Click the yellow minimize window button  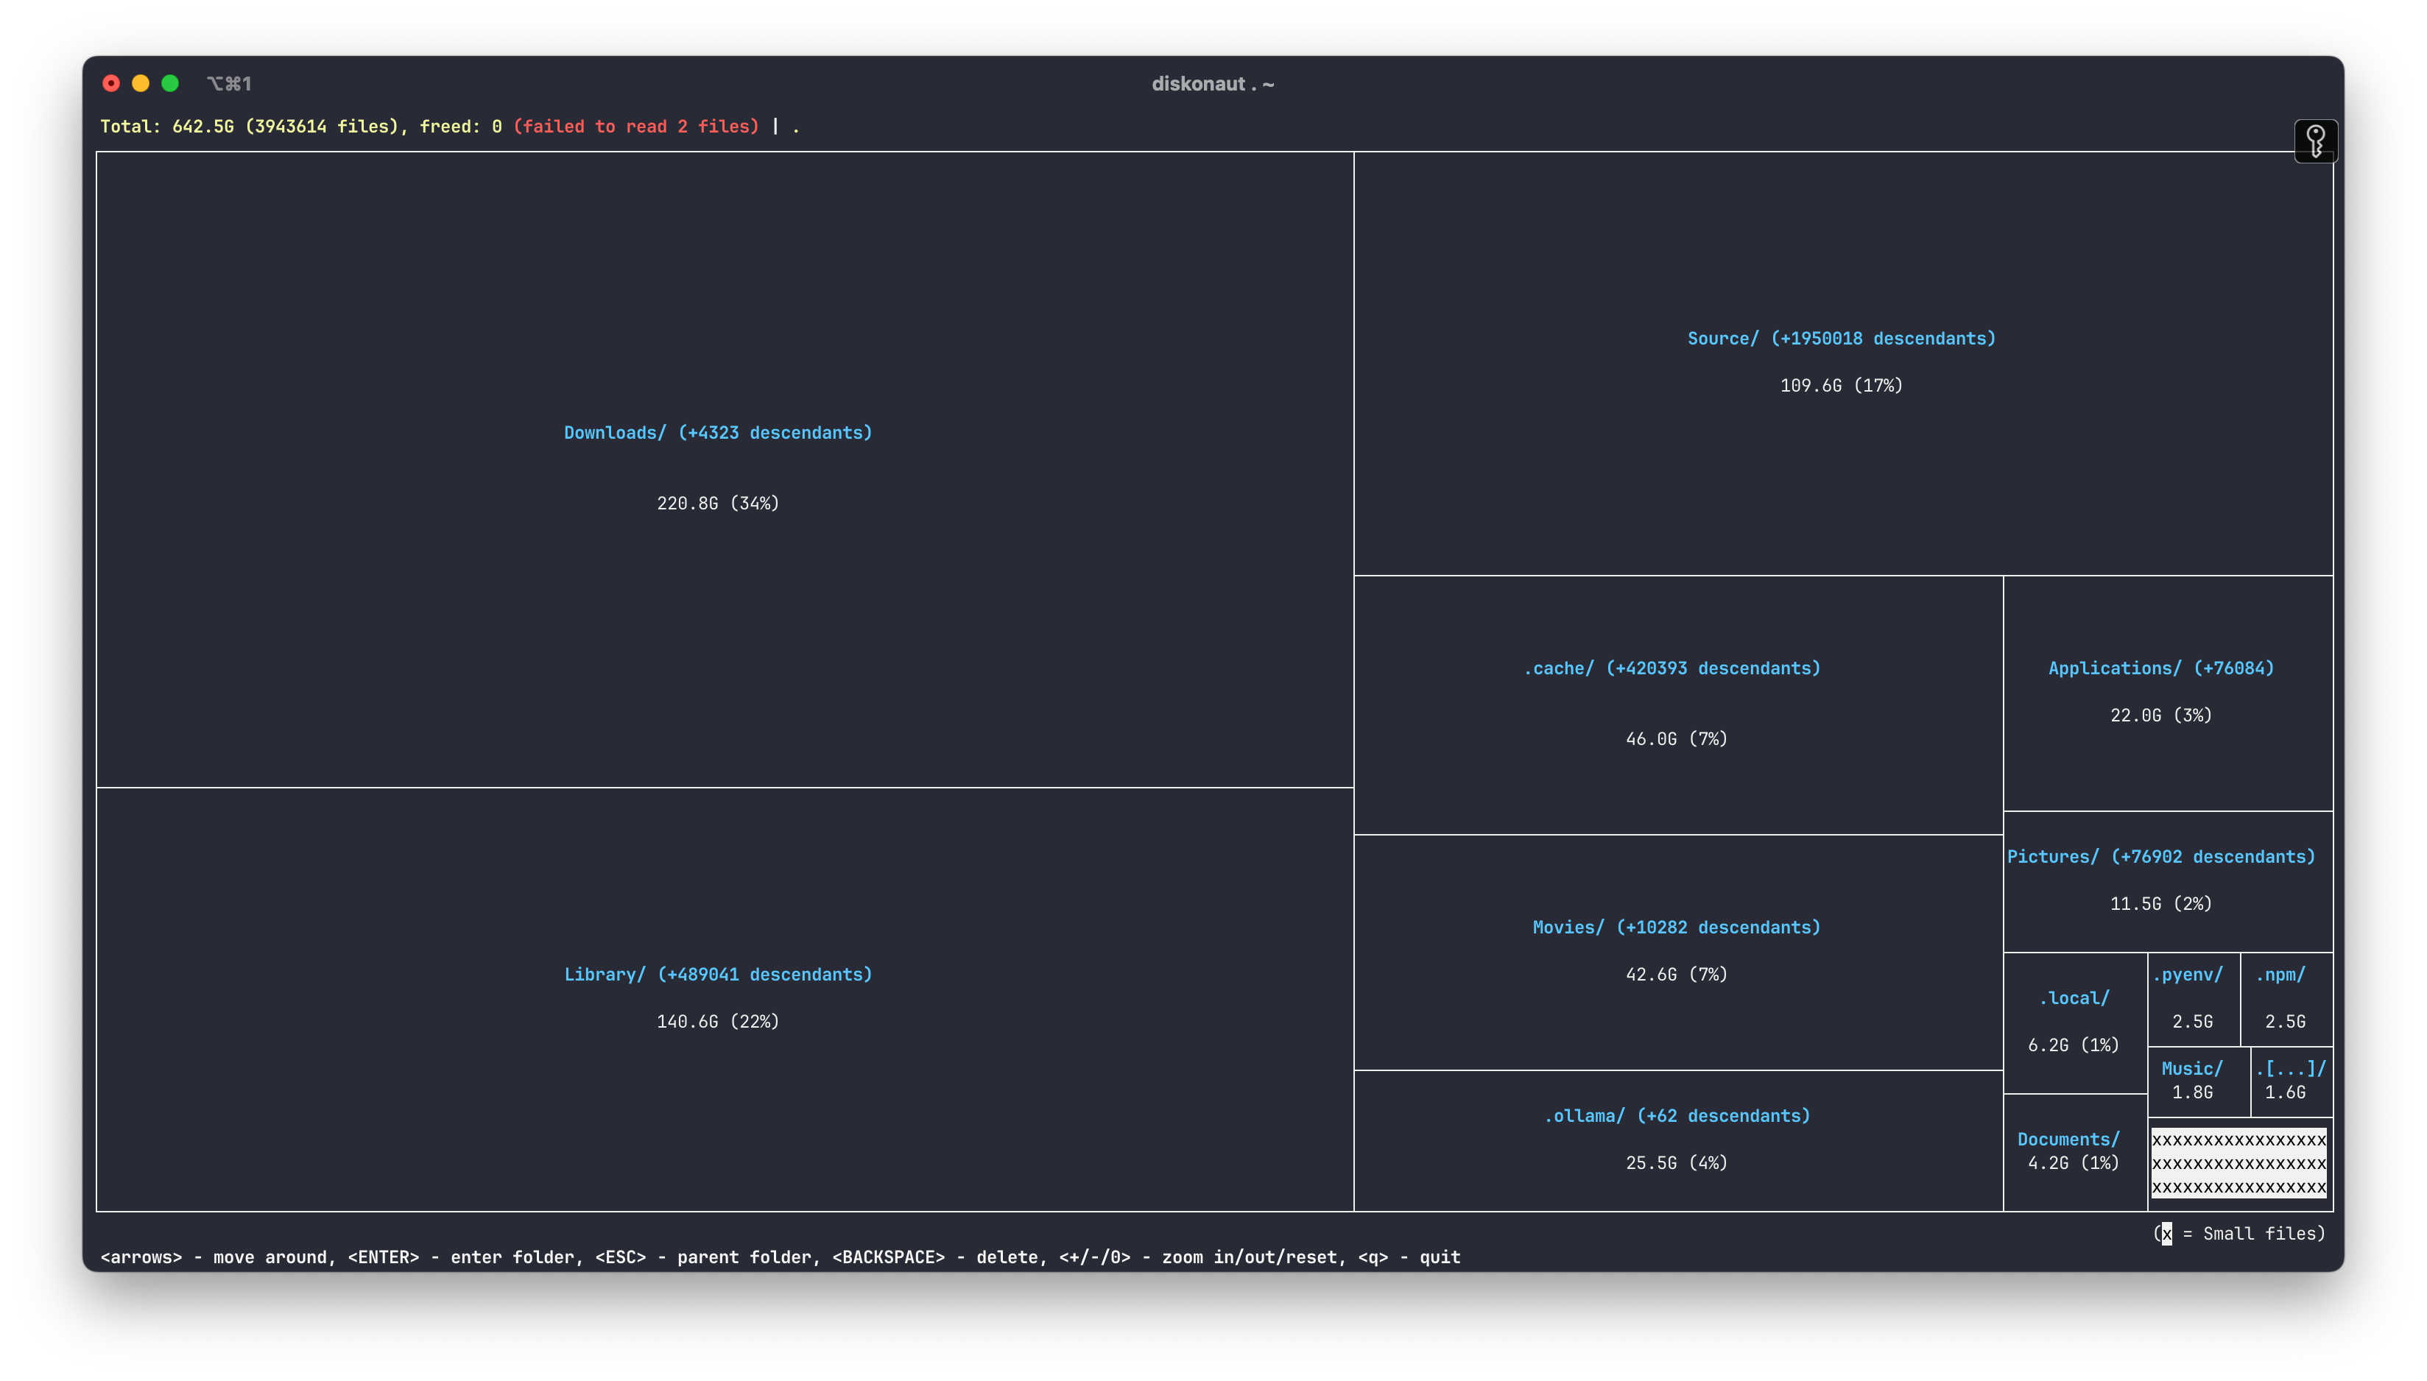pyautogui.click(x=141, y=83)
